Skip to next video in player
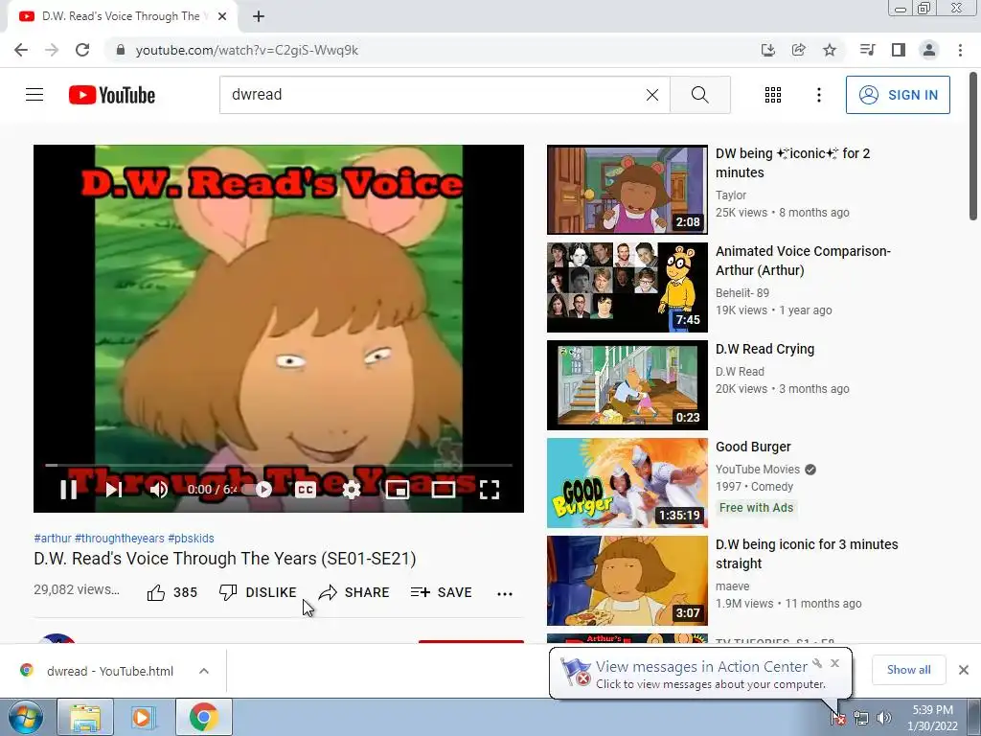Image resolution: width=981 pixels, height=736 pixels. 114,490
